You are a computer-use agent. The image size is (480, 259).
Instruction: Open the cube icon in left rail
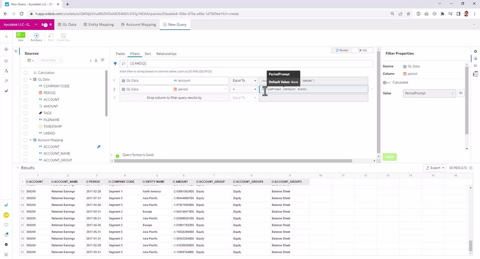[6, 61]
